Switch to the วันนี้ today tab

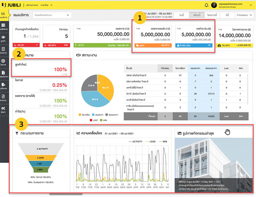point(182,15)
